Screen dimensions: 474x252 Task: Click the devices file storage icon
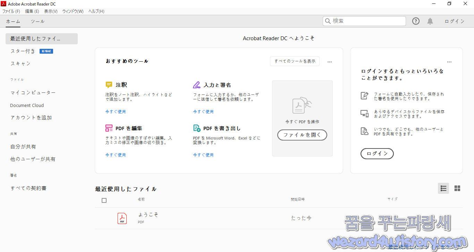(364, 114)
